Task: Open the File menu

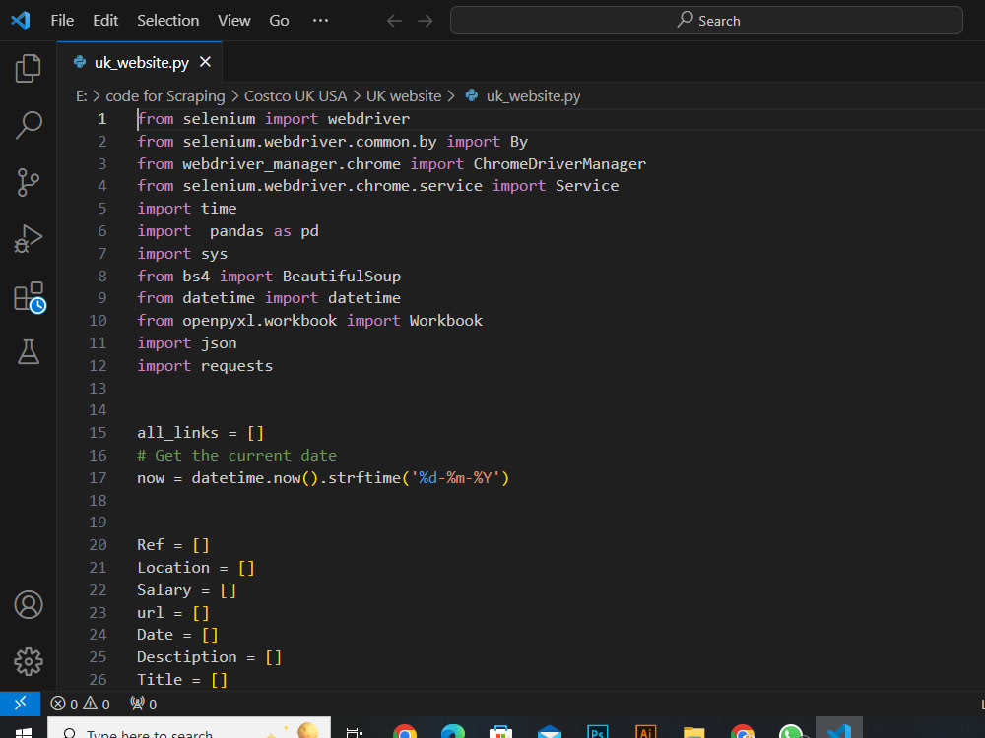Action: pyautogui.click(x=61, y=20)
